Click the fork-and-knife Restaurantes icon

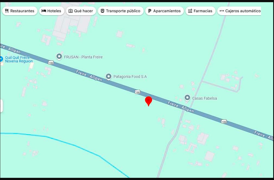pyautogui.click(x=7, y=11)
